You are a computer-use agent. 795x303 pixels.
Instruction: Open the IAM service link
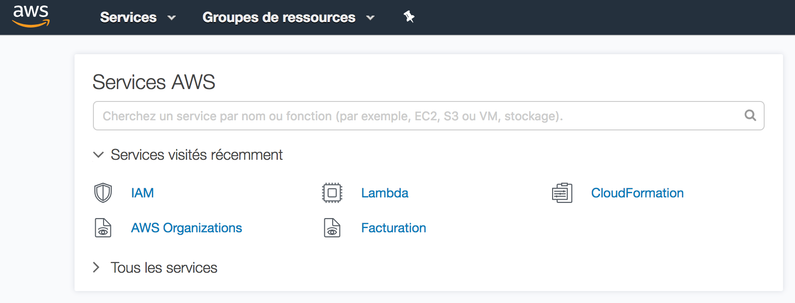(143, 193)
